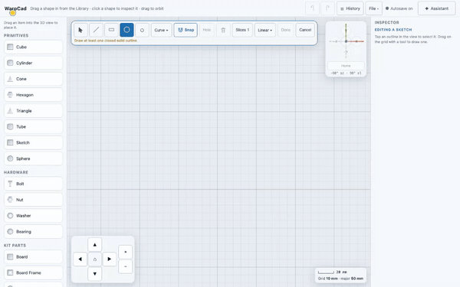
Task: Select the Washer hardware item
Action: pyautogui.click(x=34, y=216)
